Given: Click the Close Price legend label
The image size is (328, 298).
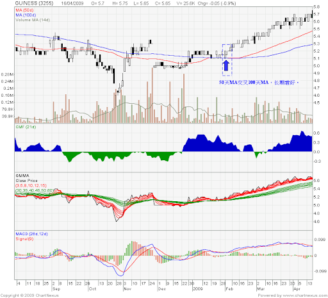Looking at the screenshot, I should pyautogui.click(x=26, y=181).
